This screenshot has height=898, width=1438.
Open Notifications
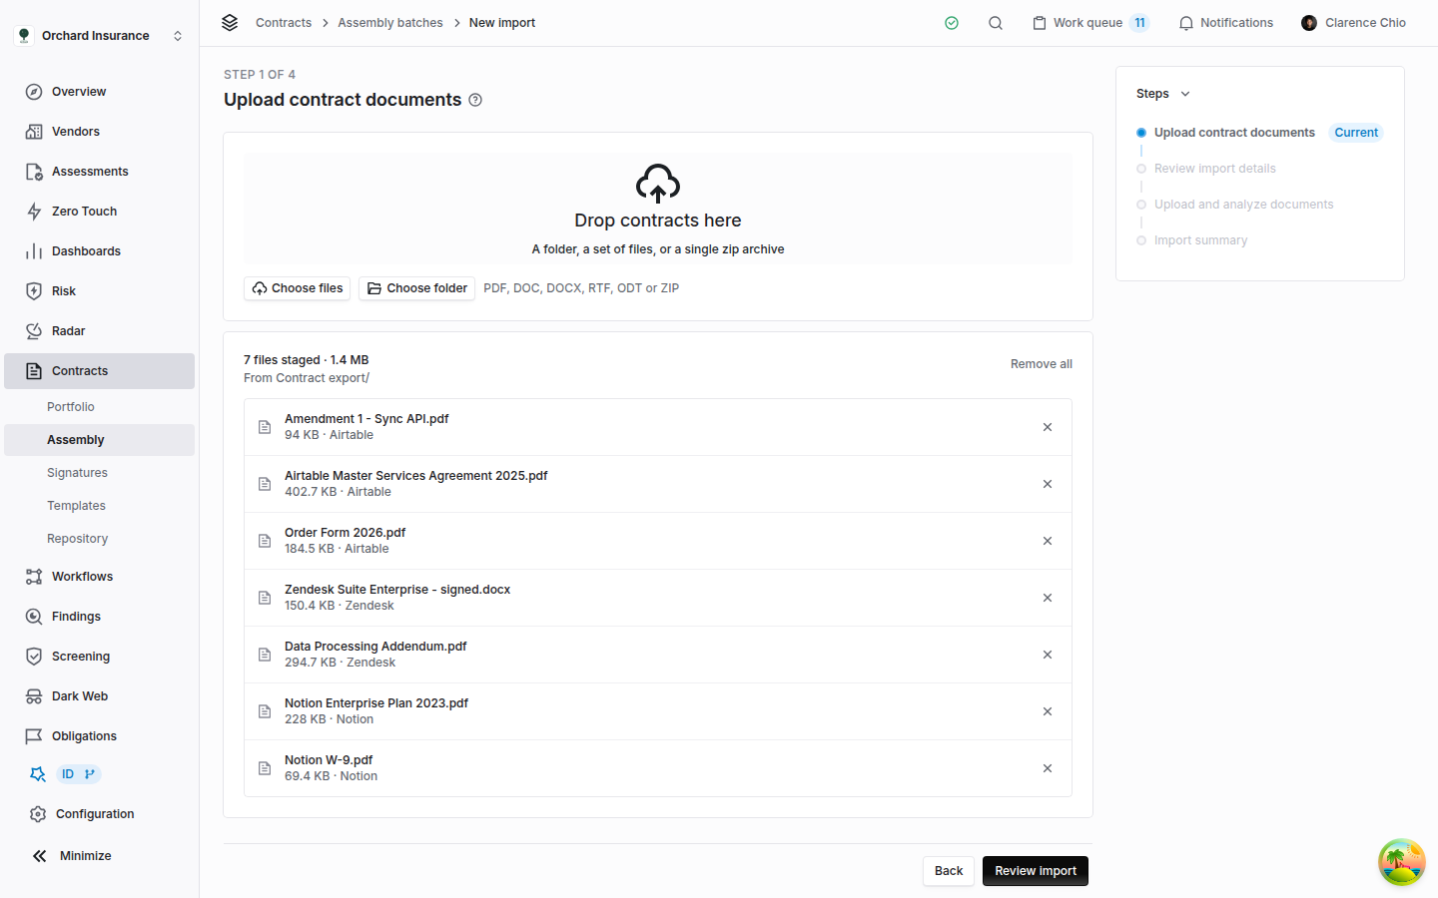[x=1226, y=23]
